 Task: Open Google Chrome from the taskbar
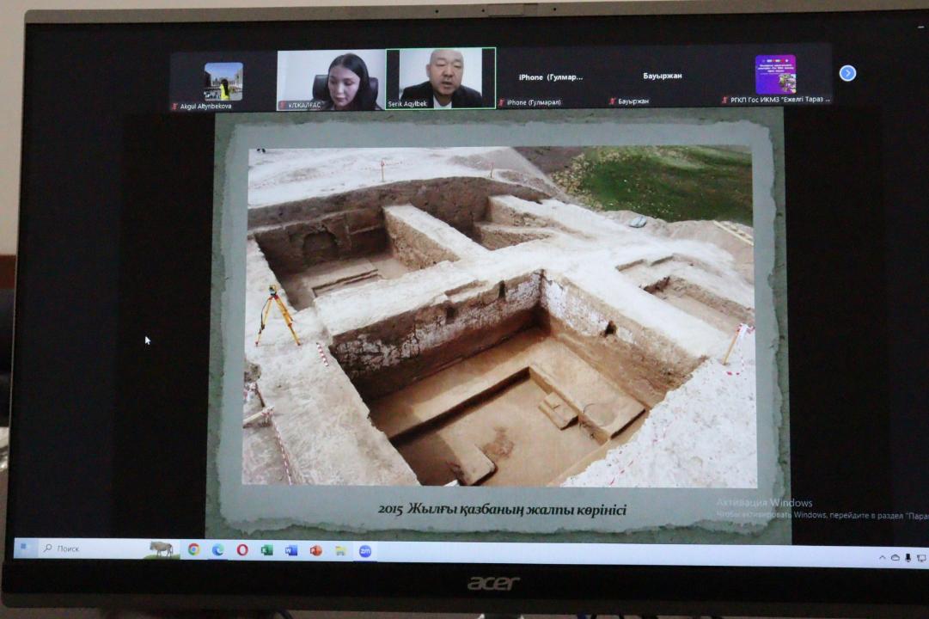(x=193, y=549)
